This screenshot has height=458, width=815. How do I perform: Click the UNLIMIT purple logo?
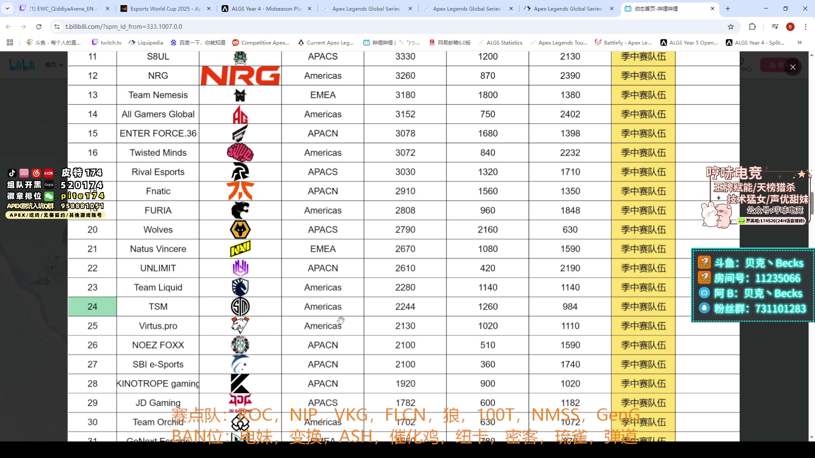click(240, 268)
